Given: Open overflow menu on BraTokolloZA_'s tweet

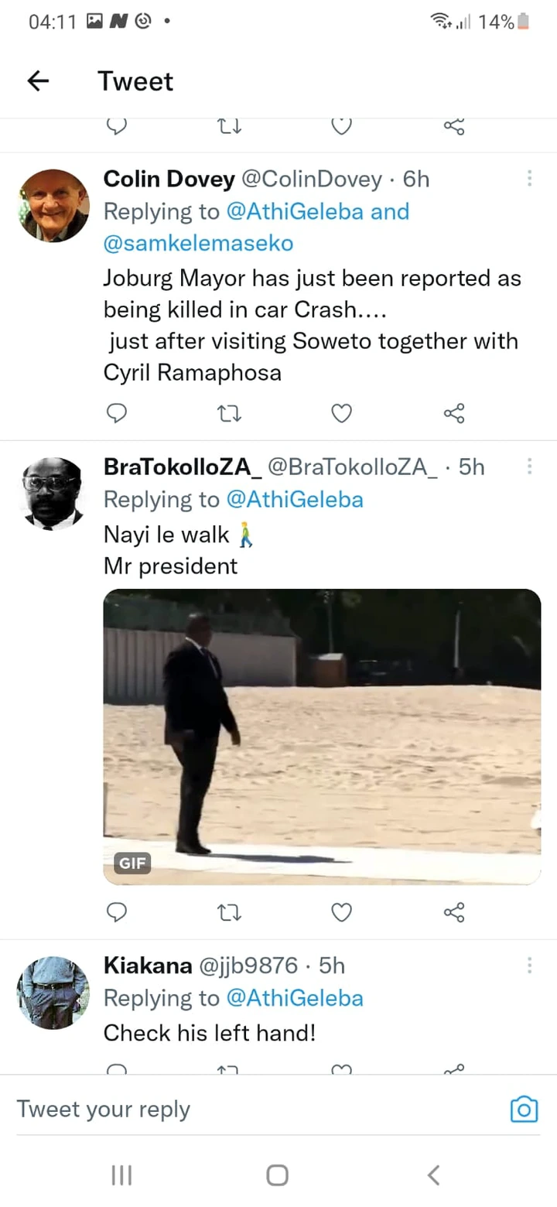Looking at the screenshot, I should [x=529, y=466].
